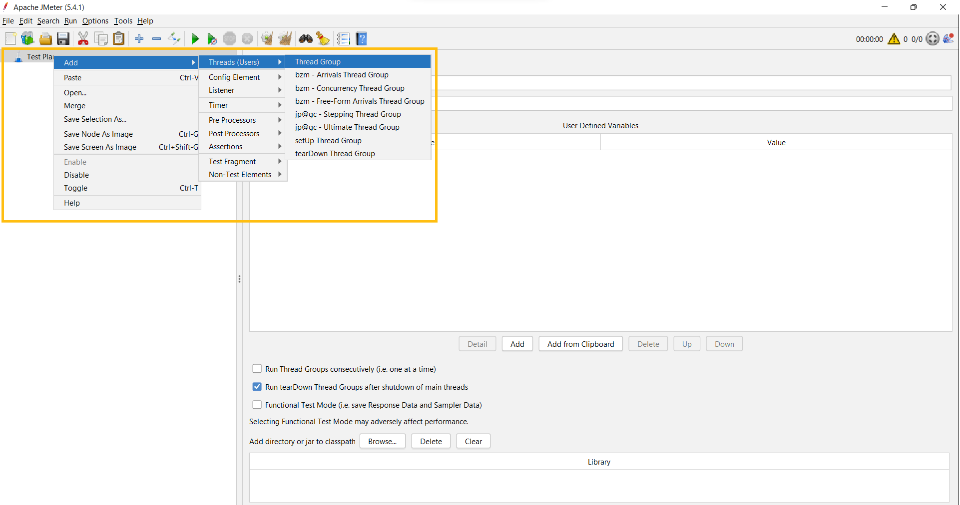Click the Toggle enable/disable icon
Screen dimensions: 960x505
click(174, 38)
